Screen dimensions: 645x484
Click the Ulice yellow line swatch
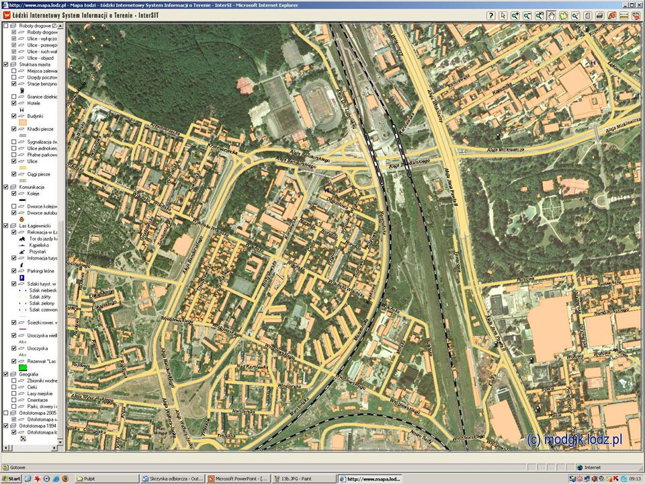(x=23, y=167)
